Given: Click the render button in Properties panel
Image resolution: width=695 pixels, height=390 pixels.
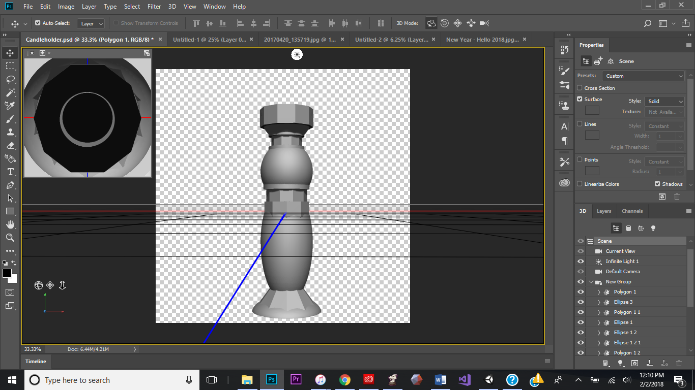Looking at the screenshot, I should coord(662,197).
